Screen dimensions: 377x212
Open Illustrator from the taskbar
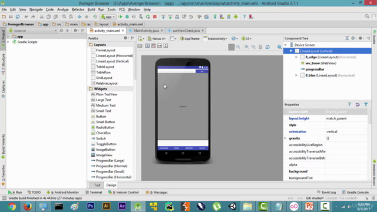click(x=106, y=206)
